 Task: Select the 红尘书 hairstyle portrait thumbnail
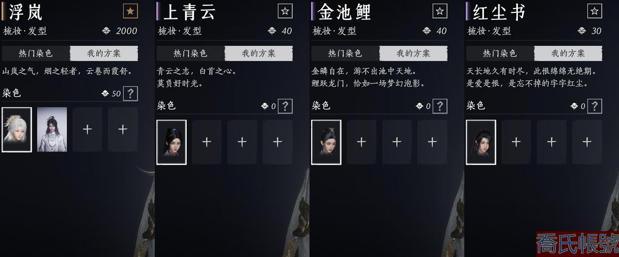coord(481,142)
